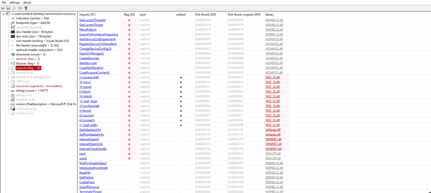Click WS2_32.dll in the 8 (htonl) row

(x=273, y=92)
